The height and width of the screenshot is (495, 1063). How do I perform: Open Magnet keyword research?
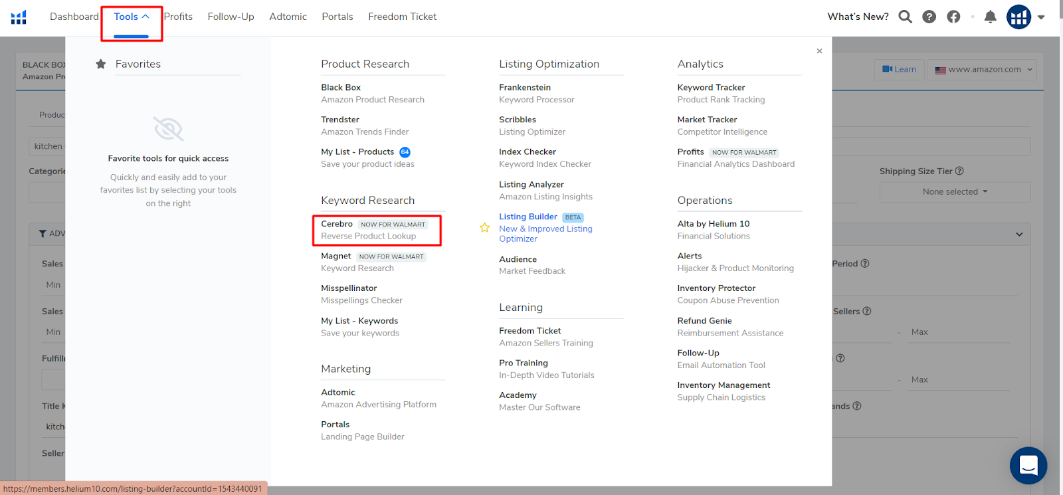point(373,262)
